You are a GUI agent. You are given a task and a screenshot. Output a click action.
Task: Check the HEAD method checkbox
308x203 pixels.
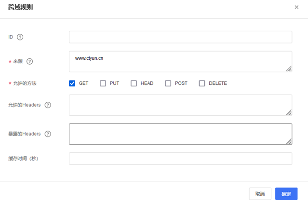click(x=134, y=83)
